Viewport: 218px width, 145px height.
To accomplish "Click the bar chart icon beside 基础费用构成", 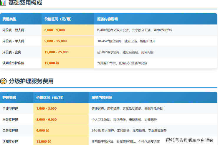I will [4, 3].
